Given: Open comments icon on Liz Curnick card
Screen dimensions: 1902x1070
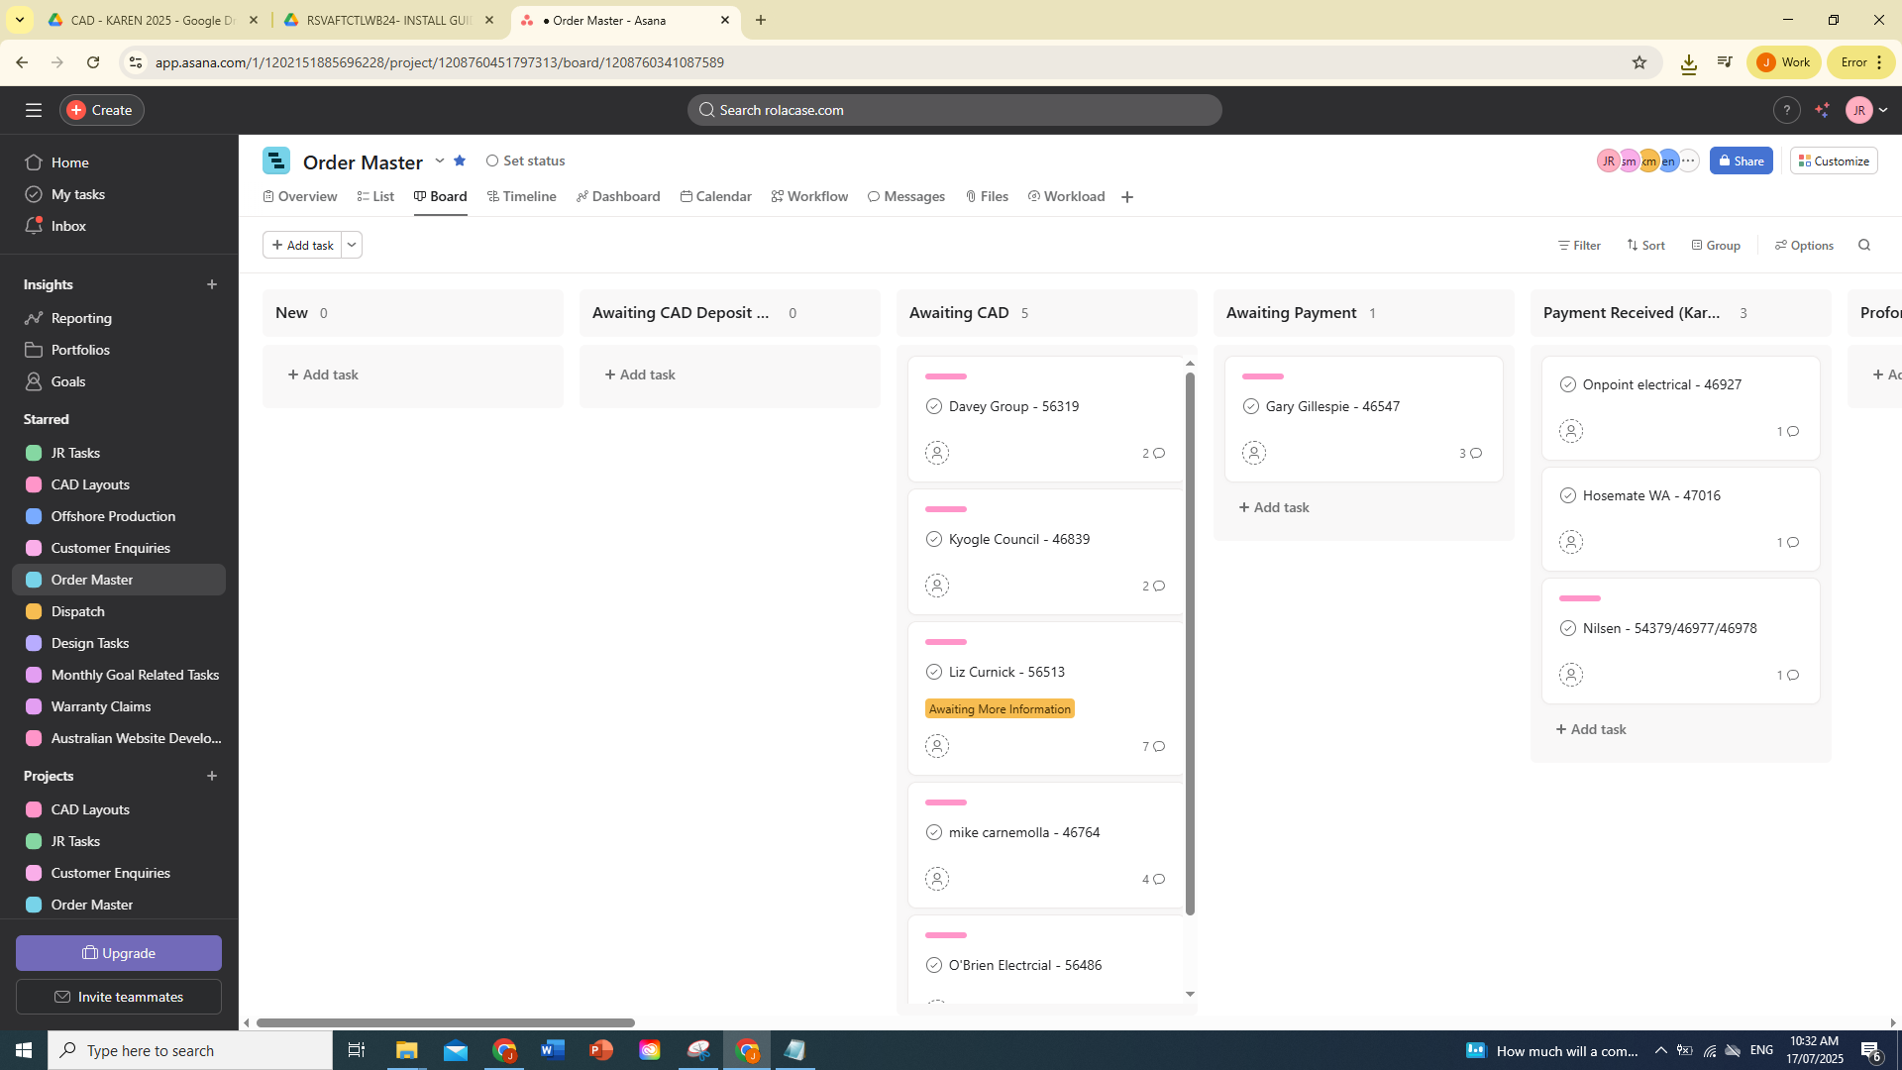Looking at the screenshot, I should pyautogui.click(x=1158, y=746).
